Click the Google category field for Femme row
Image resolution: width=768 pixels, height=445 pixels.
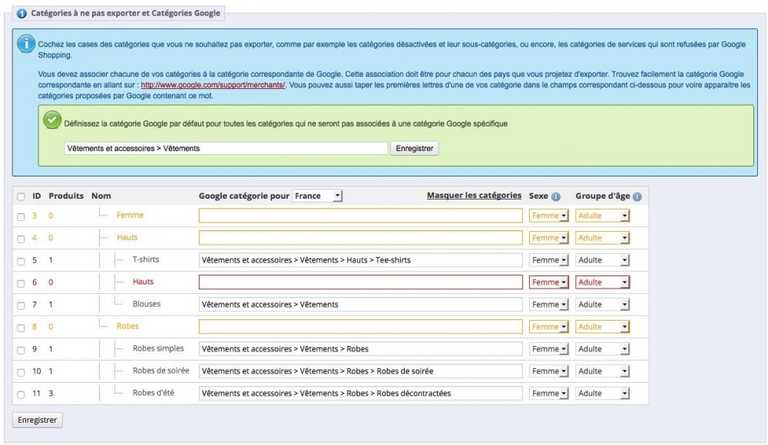coord(360,216)
